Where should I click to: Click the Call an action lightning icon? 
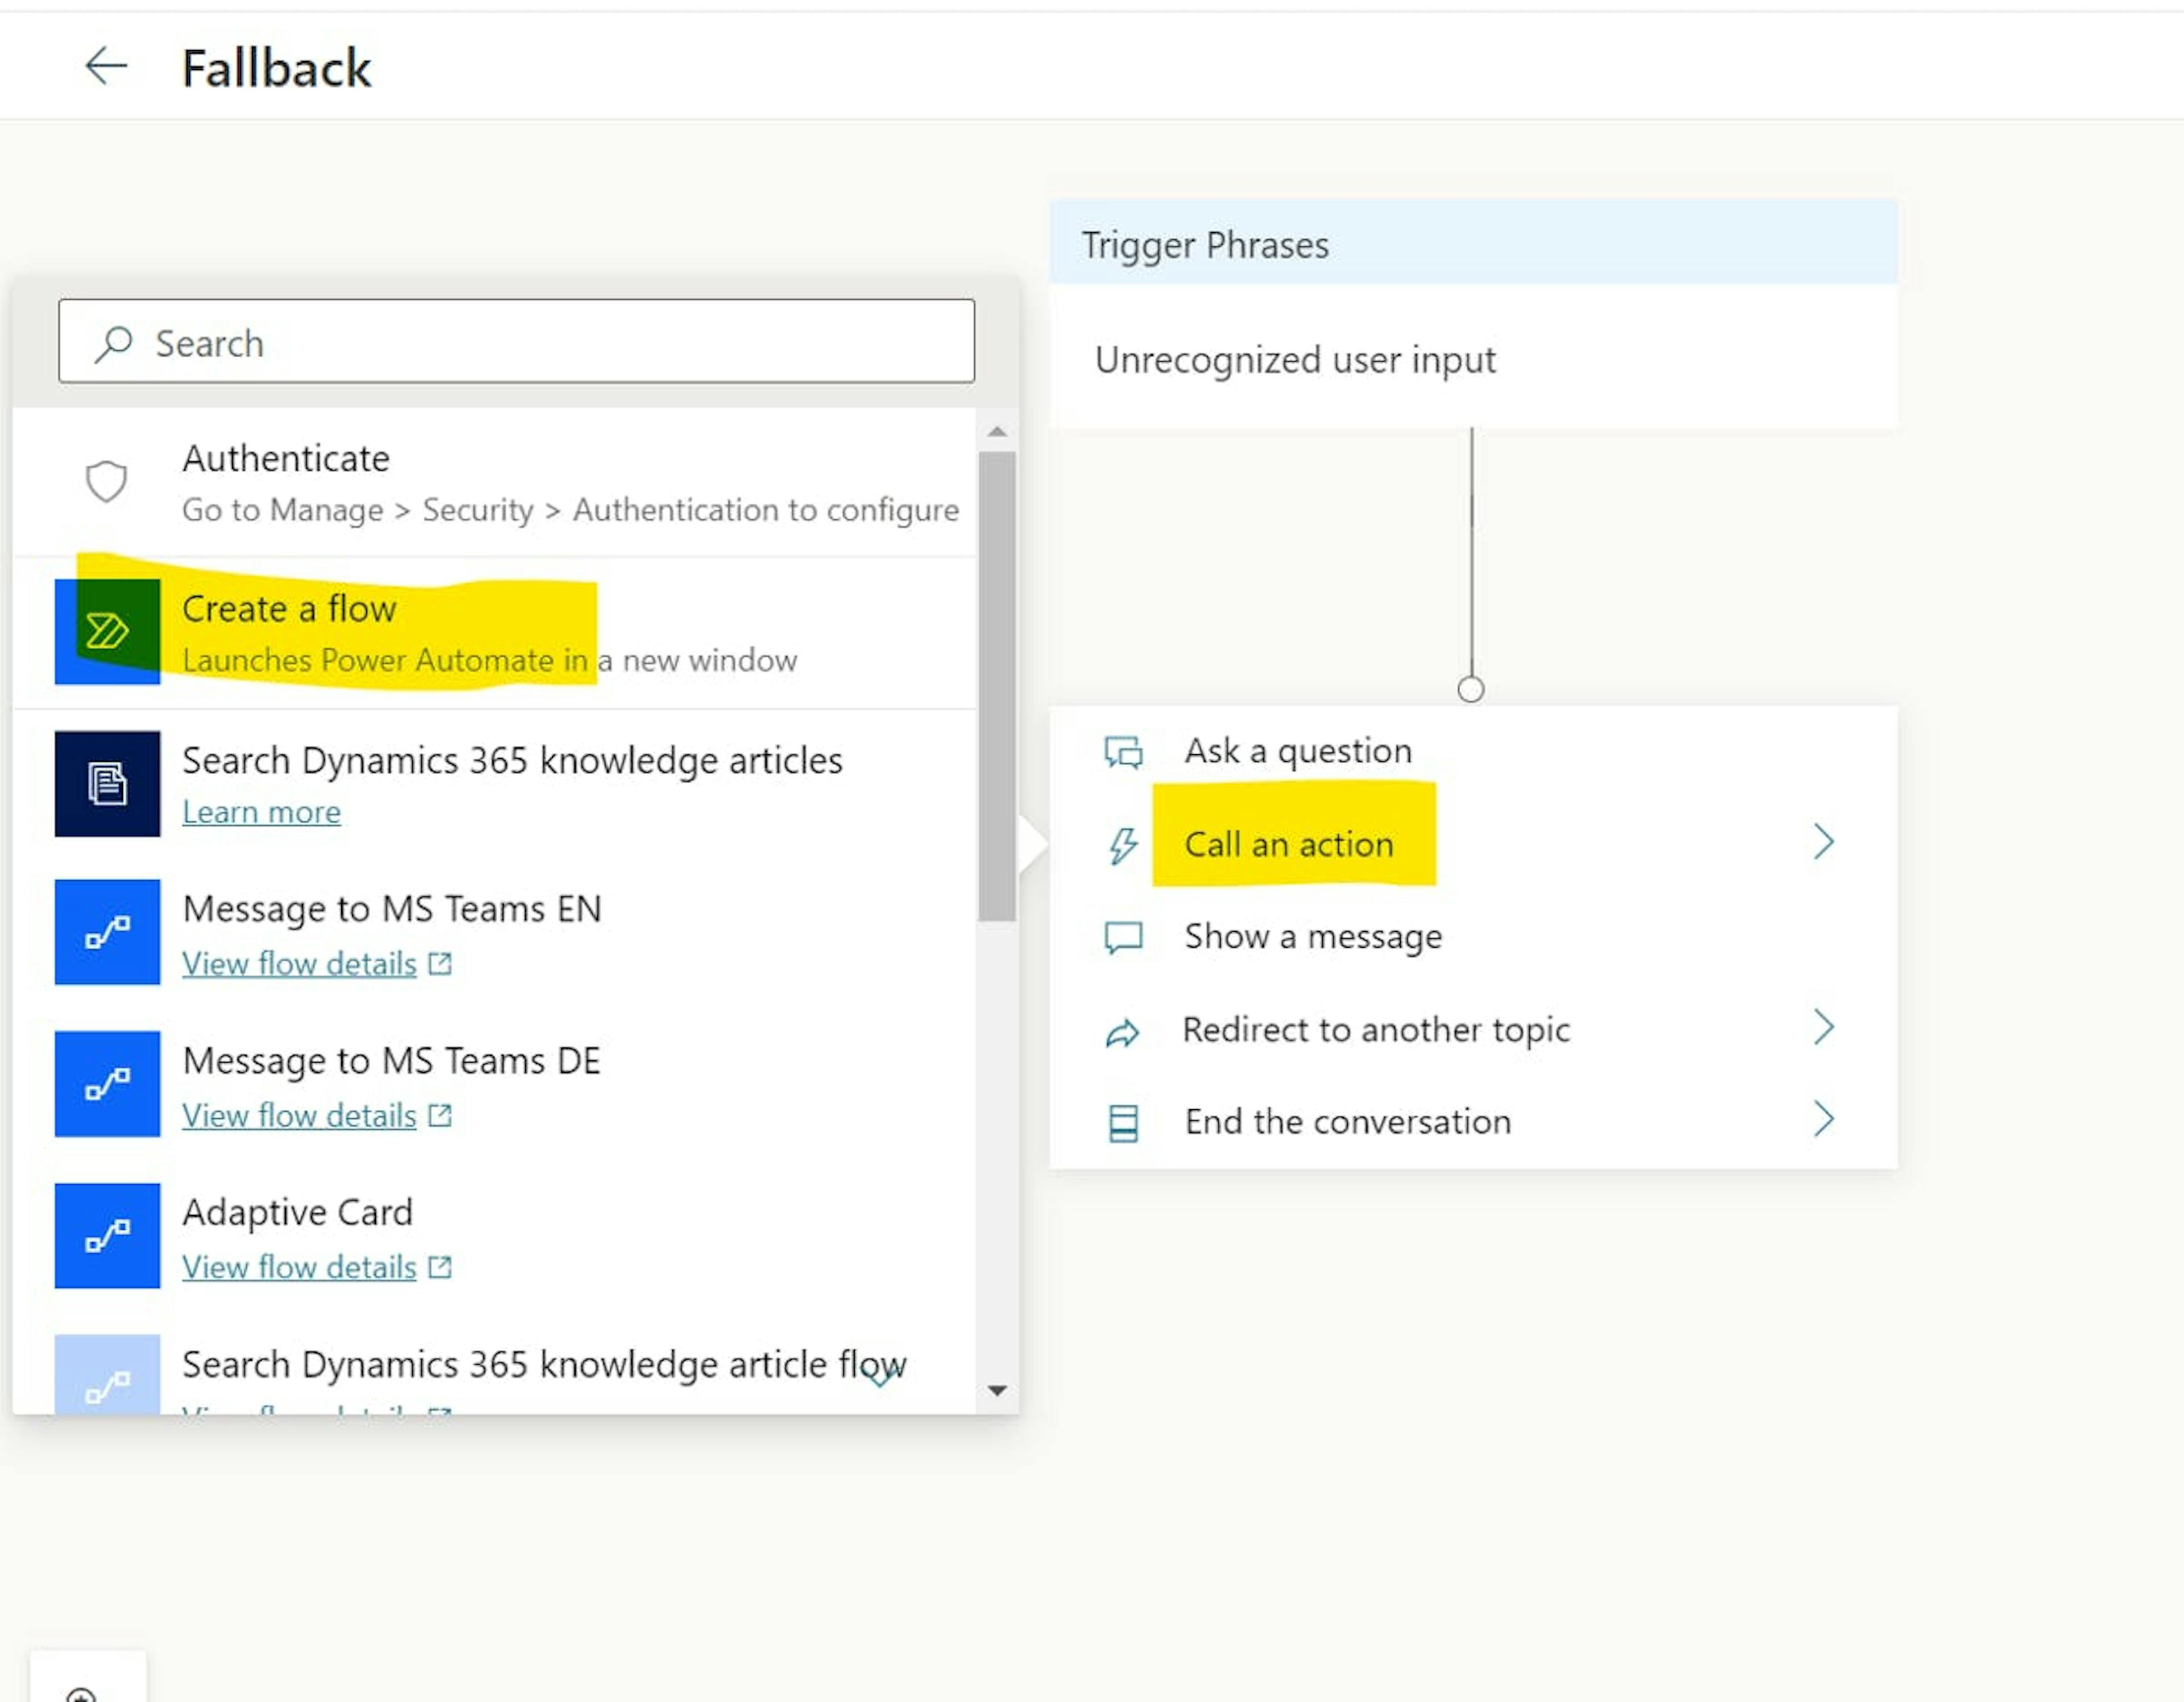pyautogui.click(x=1123, y=845)
